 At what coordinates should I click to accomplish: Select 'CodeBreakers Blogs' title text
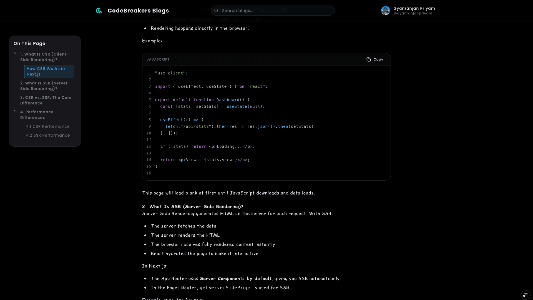[x=138, y=10]
